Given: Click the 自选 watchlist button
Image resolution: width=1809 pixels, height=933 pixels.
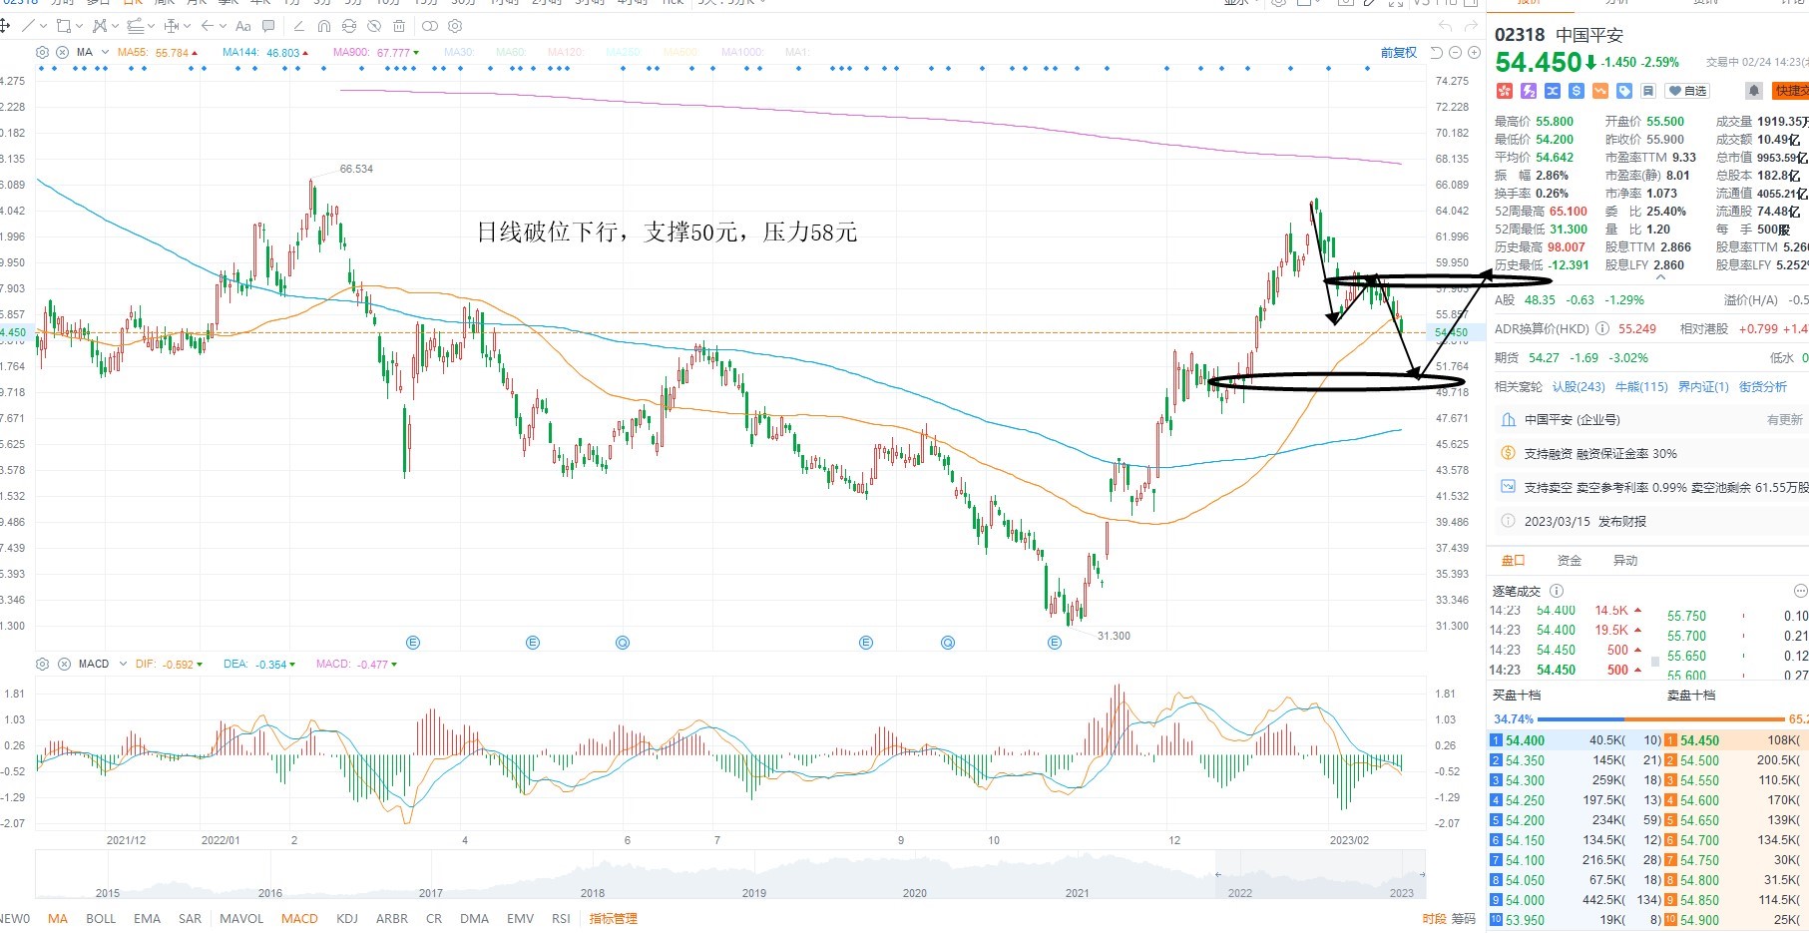Looking at the screenshot, I should [1687, 91].
